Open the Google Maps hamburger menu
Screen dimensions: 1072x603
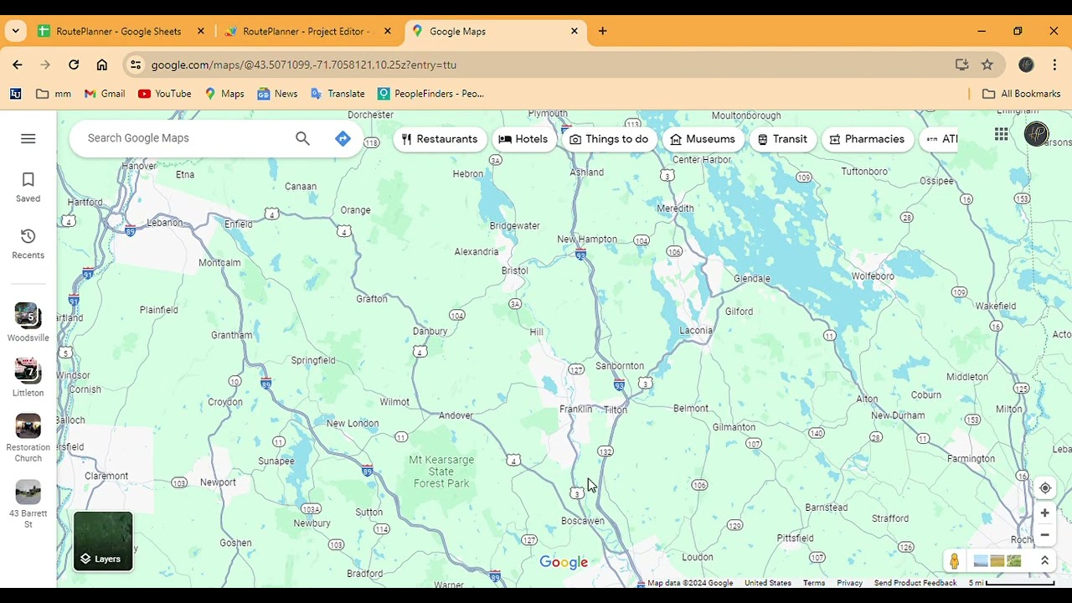point(28,138)
